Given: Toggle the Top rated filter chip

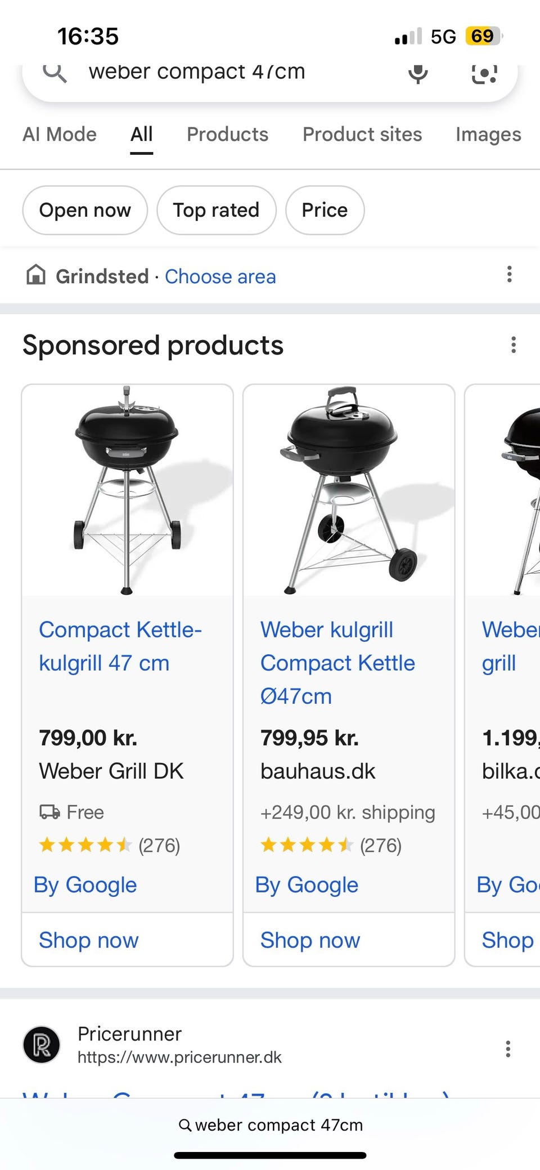Looking at the screenshot, I should pos(216,210).
